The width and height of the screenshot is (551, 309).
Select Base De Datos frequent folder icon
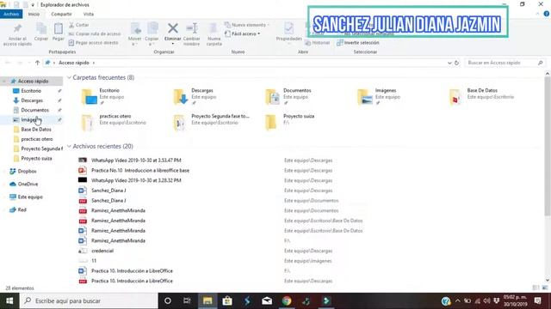click(455, 97)
